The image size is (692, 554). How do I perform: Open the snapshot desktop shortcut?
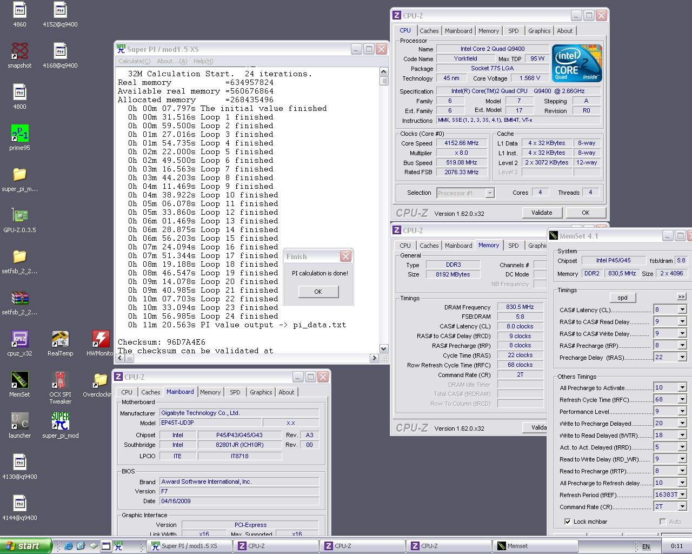click(x=19, y=52)
